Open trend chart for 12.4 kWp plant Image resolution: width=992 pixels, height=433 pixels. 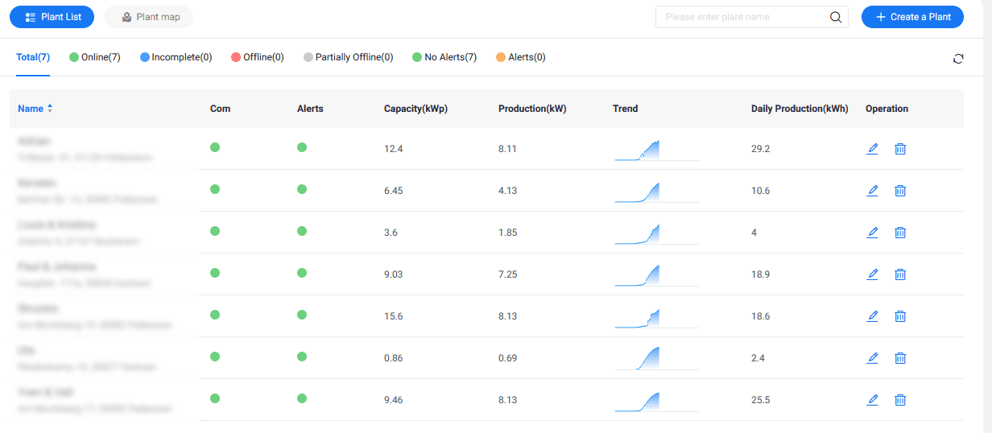(656, 151)
